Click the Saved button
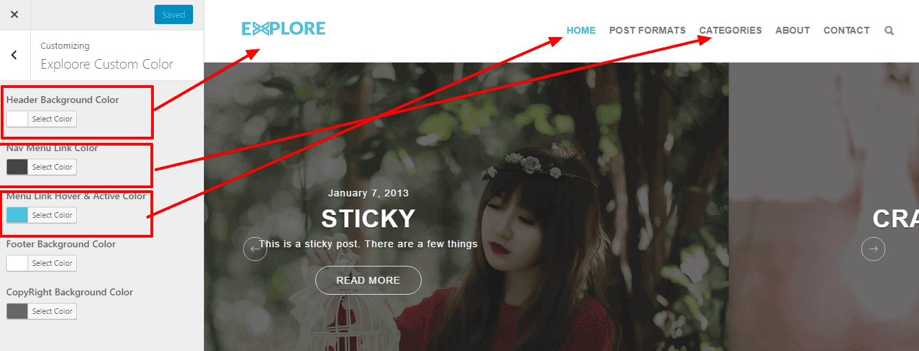This screenshot has width=919, height=351. tap(174, 14)
